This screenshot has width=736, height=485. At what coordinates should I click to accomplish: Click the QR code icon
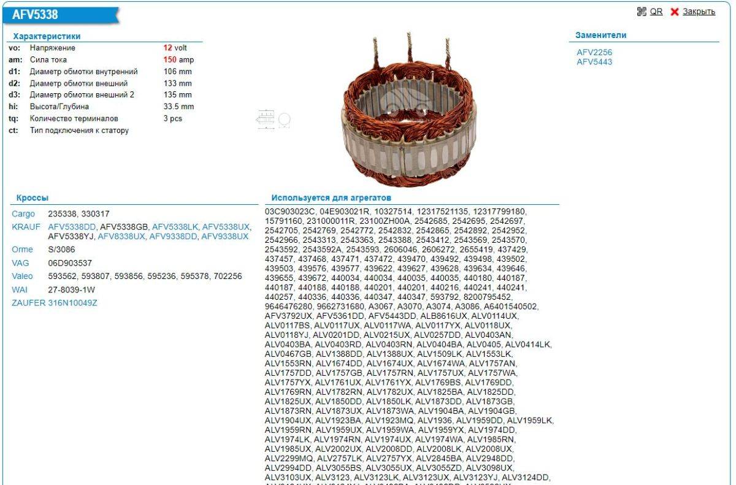tap(642, 12)
